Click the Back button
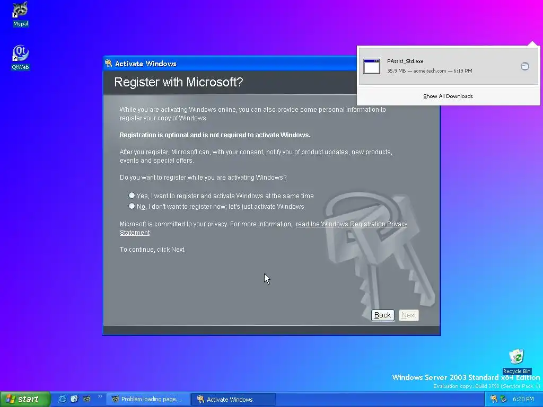Image resolution: width=543 pixels, height=407 pixels. pos(383,315)
